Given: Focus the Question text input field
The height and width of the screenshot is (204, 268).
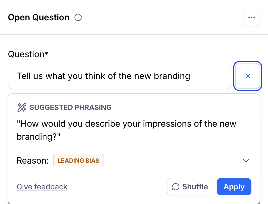Looking at the screenshot, I should [120, 76].
